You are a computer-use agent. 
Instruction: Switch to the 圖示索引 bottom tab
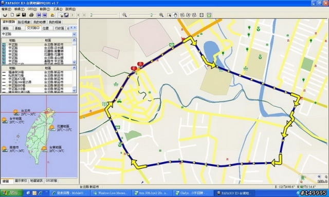tap(21, 181)
